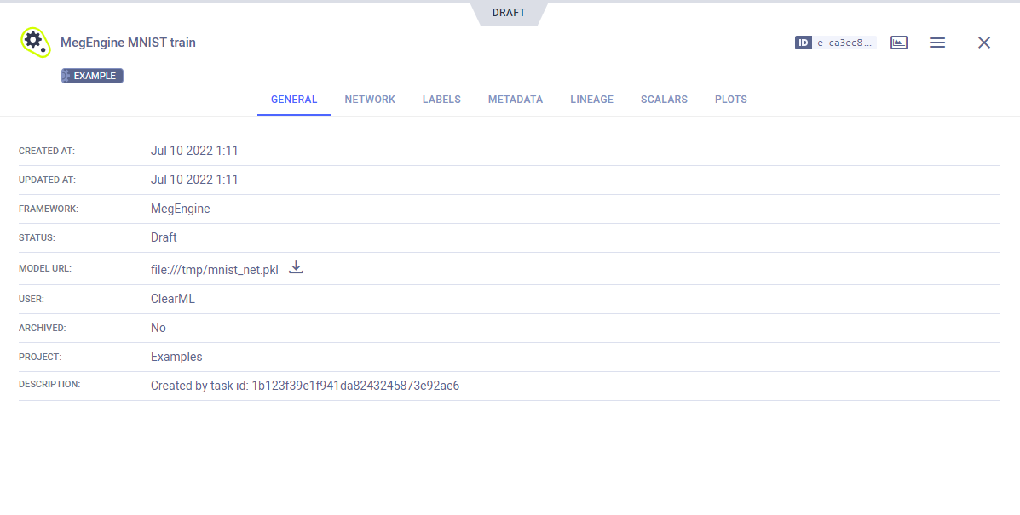Click the file:///tmp/mnist_net.pkl model URL
Image resolution: width=1020 pixels, height=515 pixels.
click(x=214, y=270)
